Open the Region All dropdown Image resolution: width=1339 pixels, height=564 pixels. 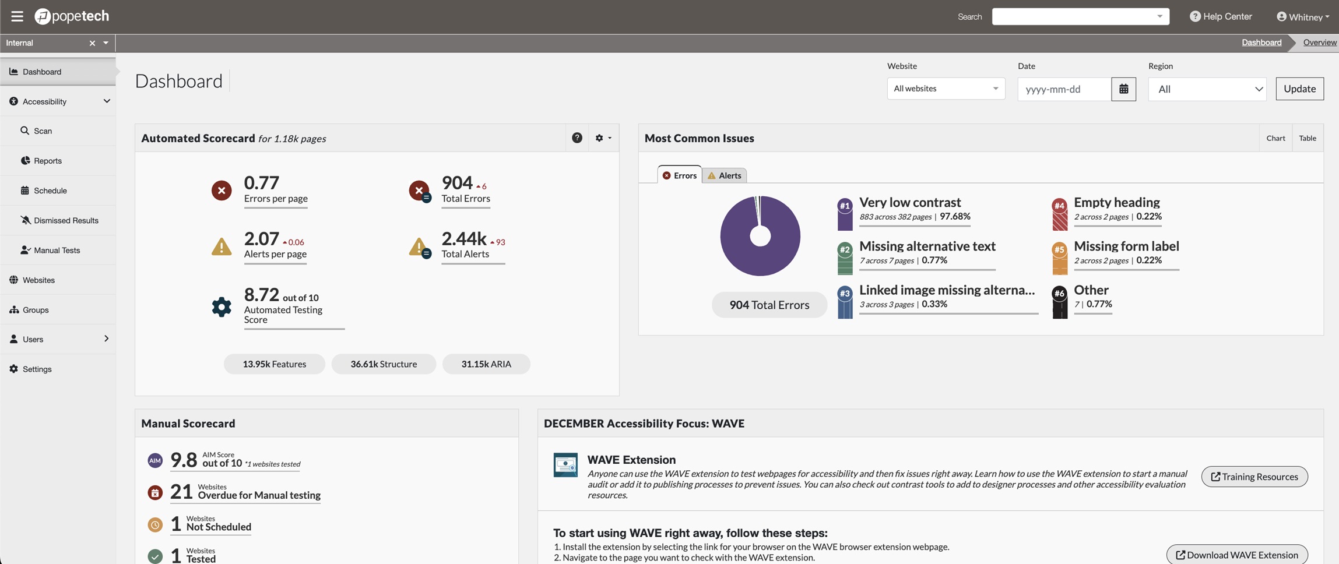coord(1207,89)
